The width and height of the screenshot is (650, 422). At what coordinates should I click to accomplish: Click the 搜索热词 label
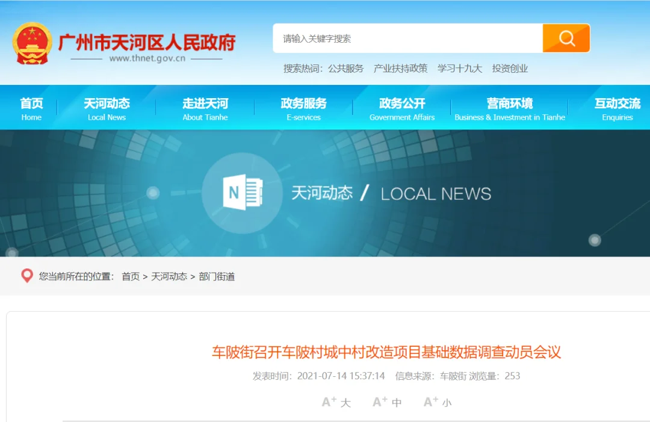[303, 69]
